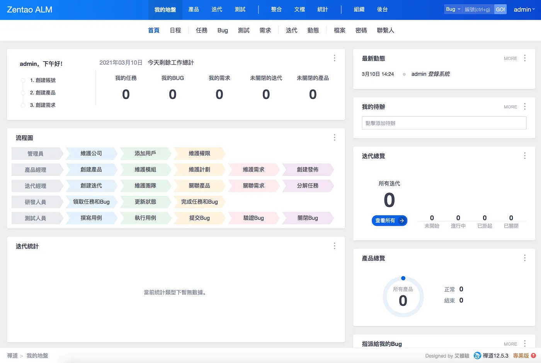
Task: Click the 提交Bug flowchart step
Action: click(x=199, y=218)
